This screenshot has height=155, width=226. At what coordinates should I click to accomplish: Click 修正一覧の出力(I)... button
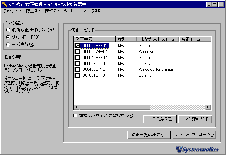(149, 135)
